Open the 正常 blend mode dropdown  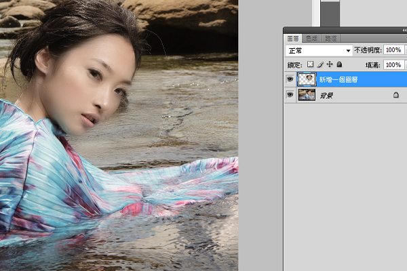tap(319, 51)
